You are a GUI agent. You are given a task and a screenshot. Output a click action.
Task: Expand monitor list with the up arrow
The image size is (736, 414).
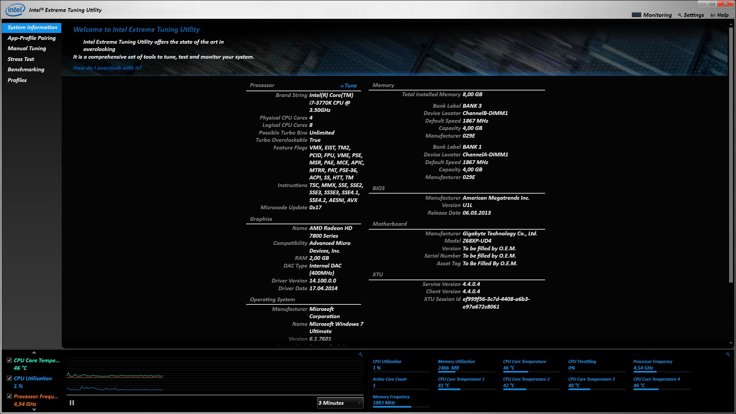coord(34,352)
